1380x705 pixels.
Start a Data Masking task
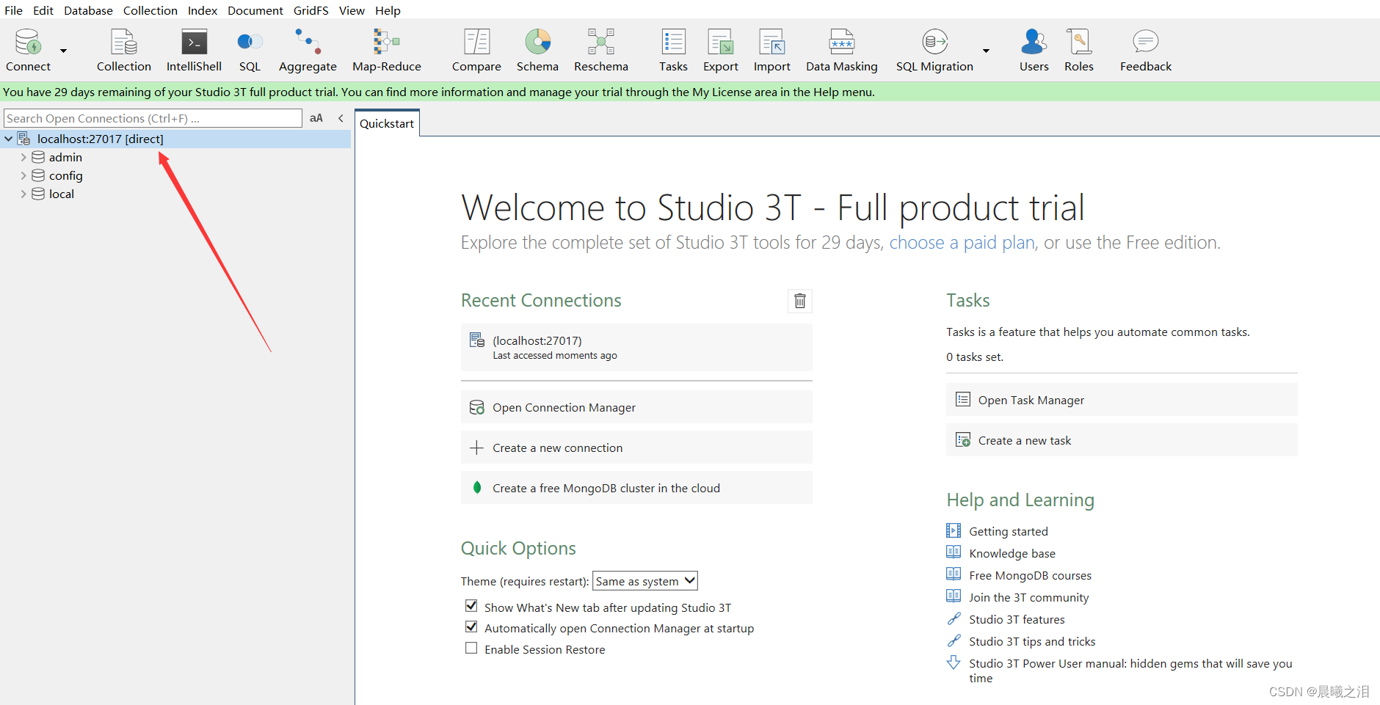pyautogui.click(x=841, y=49)
